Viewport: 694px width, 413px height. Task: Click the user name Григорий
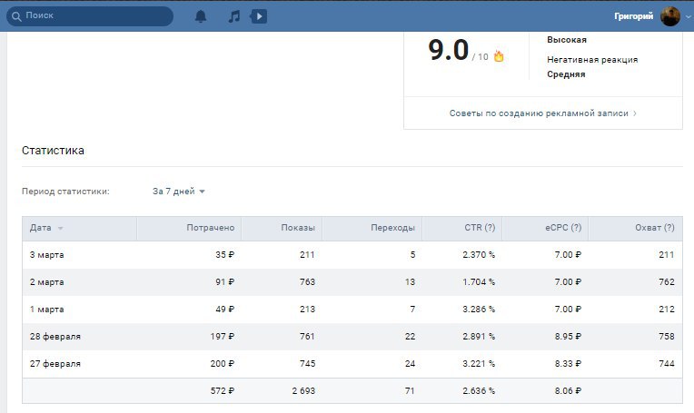pos(633,16)
